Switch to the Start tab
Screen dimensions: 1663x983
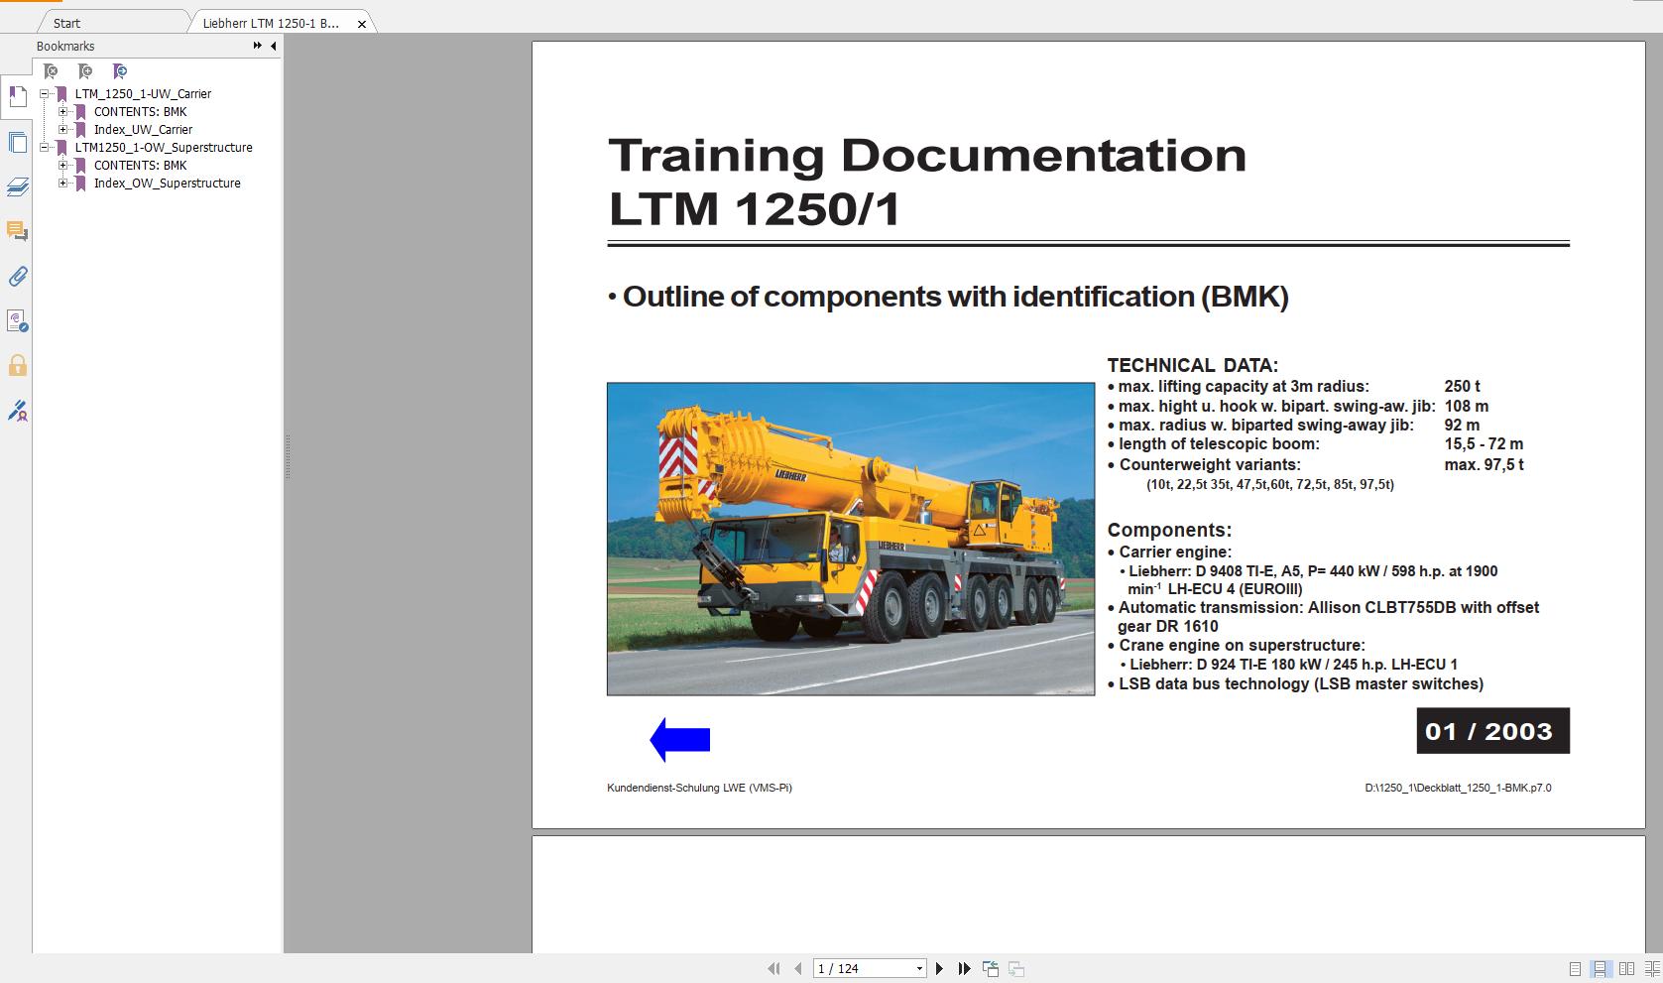(x=65, y=22)
